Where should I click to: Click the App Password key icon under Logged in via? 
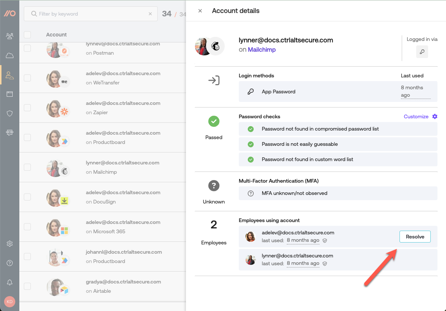(x=422, y=52)
